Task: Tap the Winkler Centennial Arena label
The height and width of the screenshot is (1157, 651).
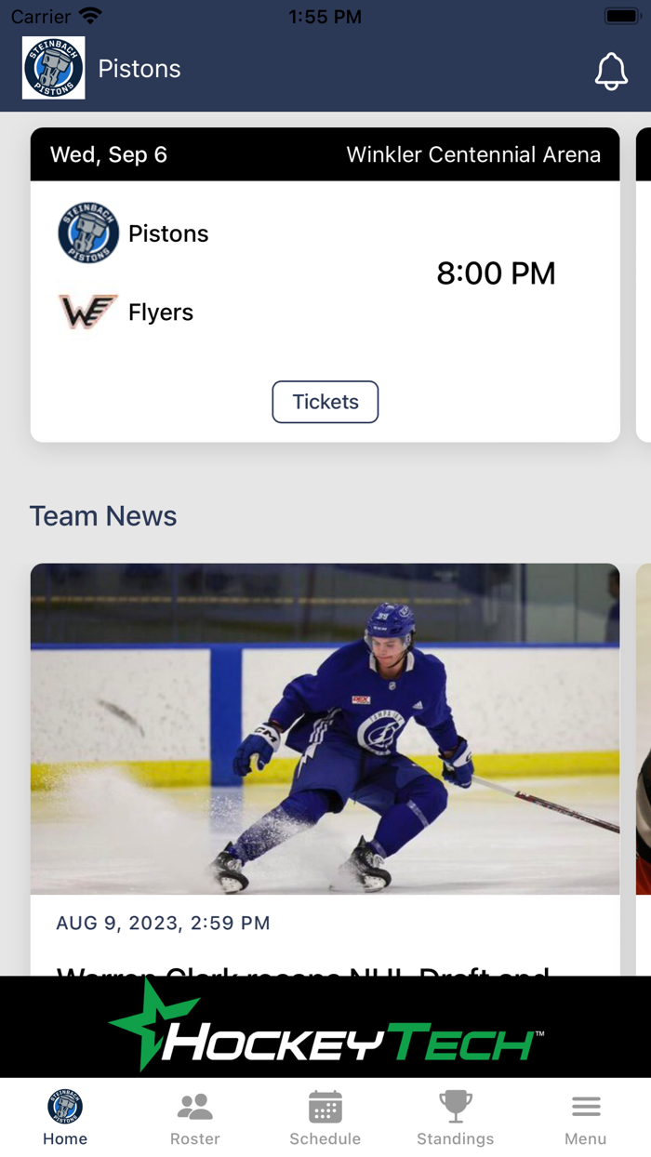Action: pyautogui.click(x=474, y=154)
